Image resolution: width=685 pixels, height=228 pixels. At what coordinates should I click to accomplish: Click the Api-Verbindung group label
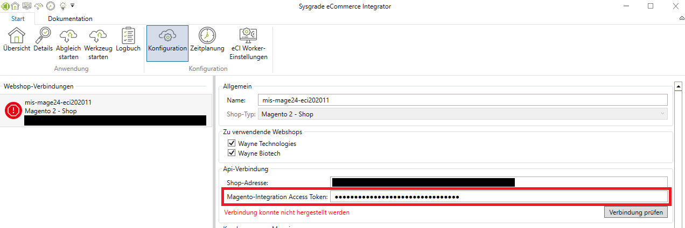(246, 169)
